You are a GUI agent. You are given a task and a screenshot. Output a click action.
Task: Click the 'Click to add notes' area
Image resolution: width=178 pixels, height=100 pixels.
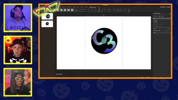pyautogui.click(x=59, y=74)
